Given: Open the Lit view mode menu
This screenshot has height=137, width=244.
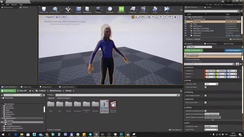Looking at the screenshot, I should pyautogui.click(x=58, y=17).
